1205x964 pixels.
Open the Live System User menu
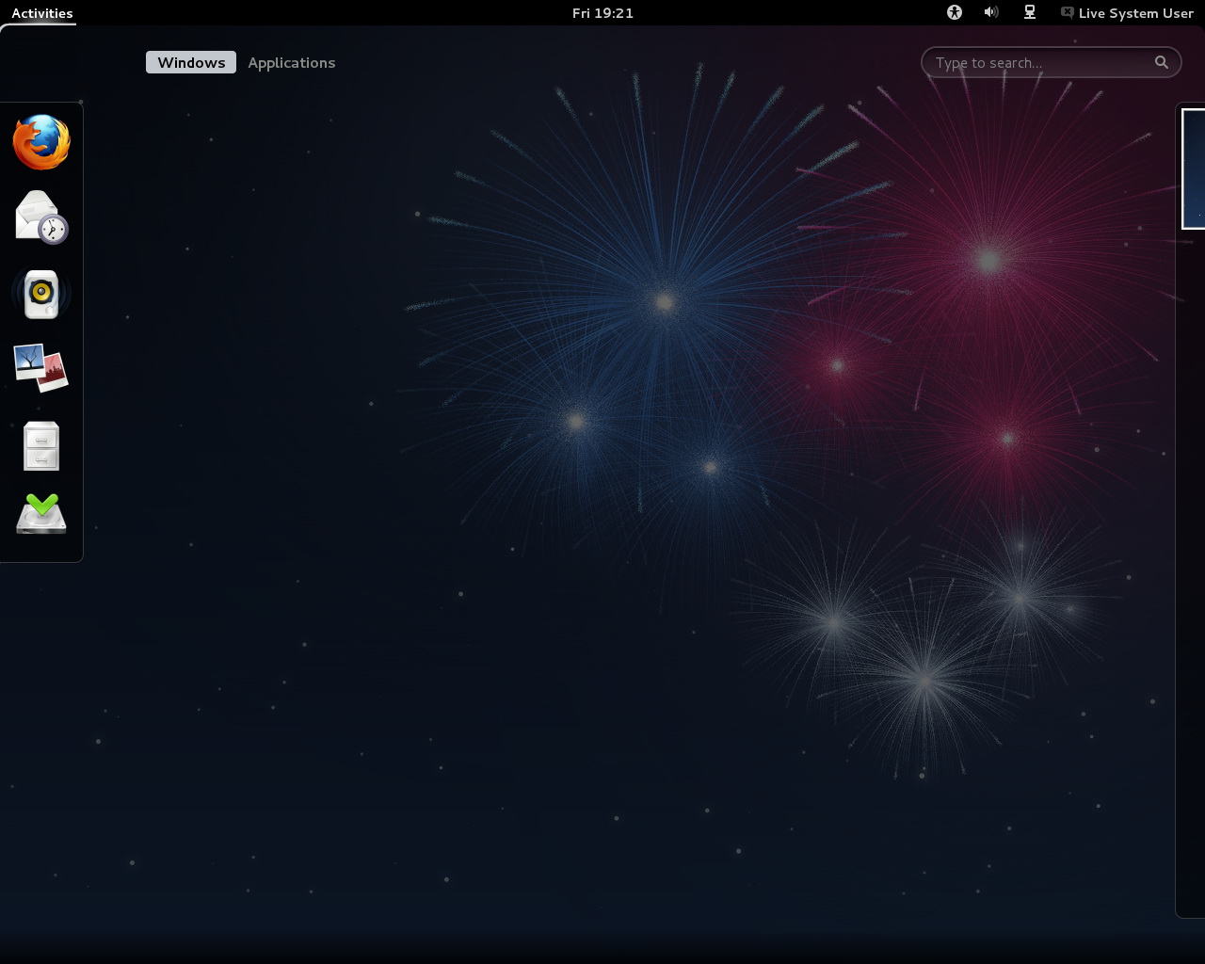[1135, 13]
